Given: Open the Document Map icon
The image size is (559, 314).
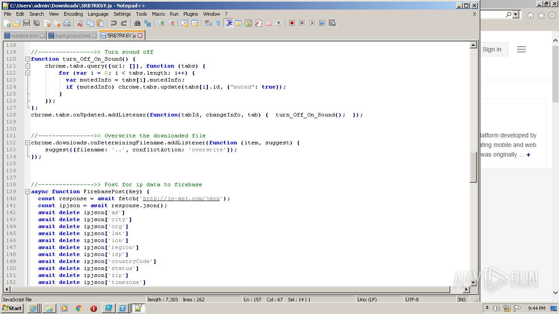Looking at the screenshot, I should click(x=248, y=23).
